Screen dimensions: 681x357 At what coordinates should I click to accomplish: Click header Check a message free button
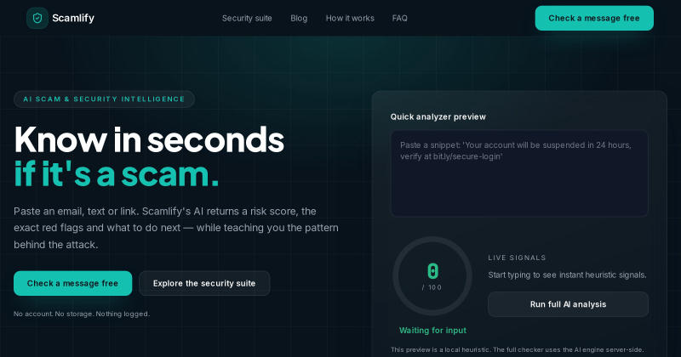tap(594, 18)
